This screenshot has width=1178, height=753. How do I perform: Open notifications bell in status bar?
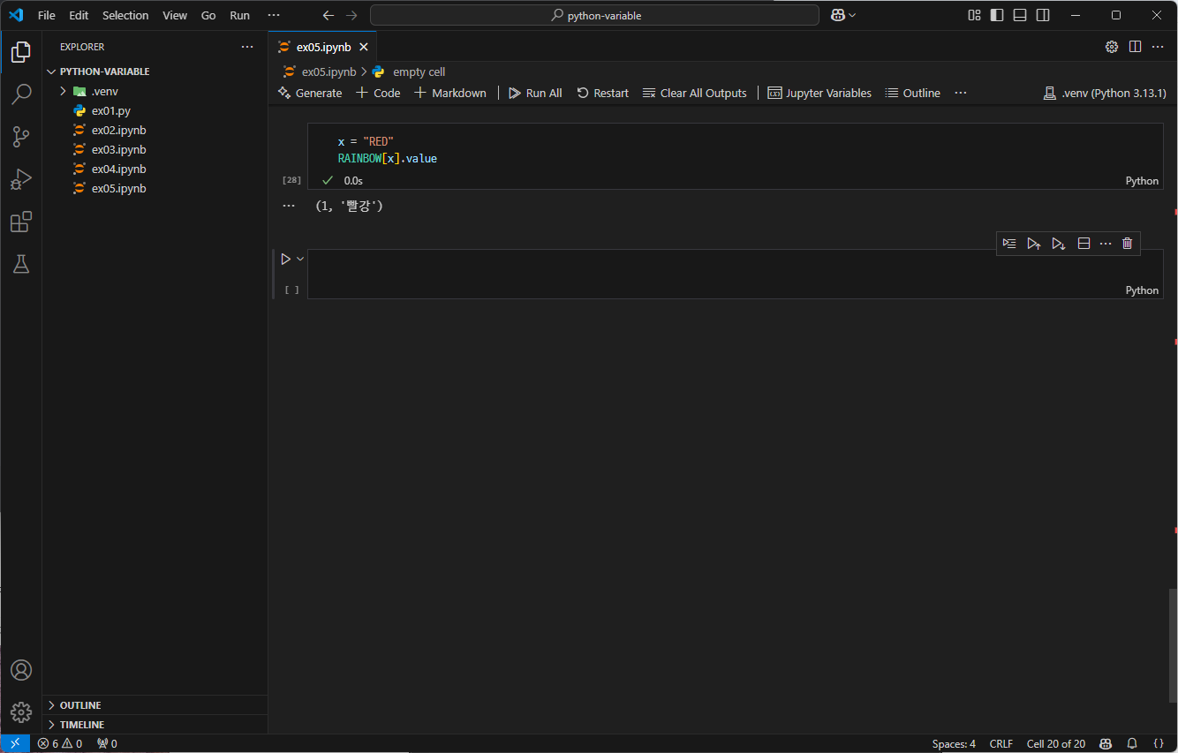coord(1132,743)
